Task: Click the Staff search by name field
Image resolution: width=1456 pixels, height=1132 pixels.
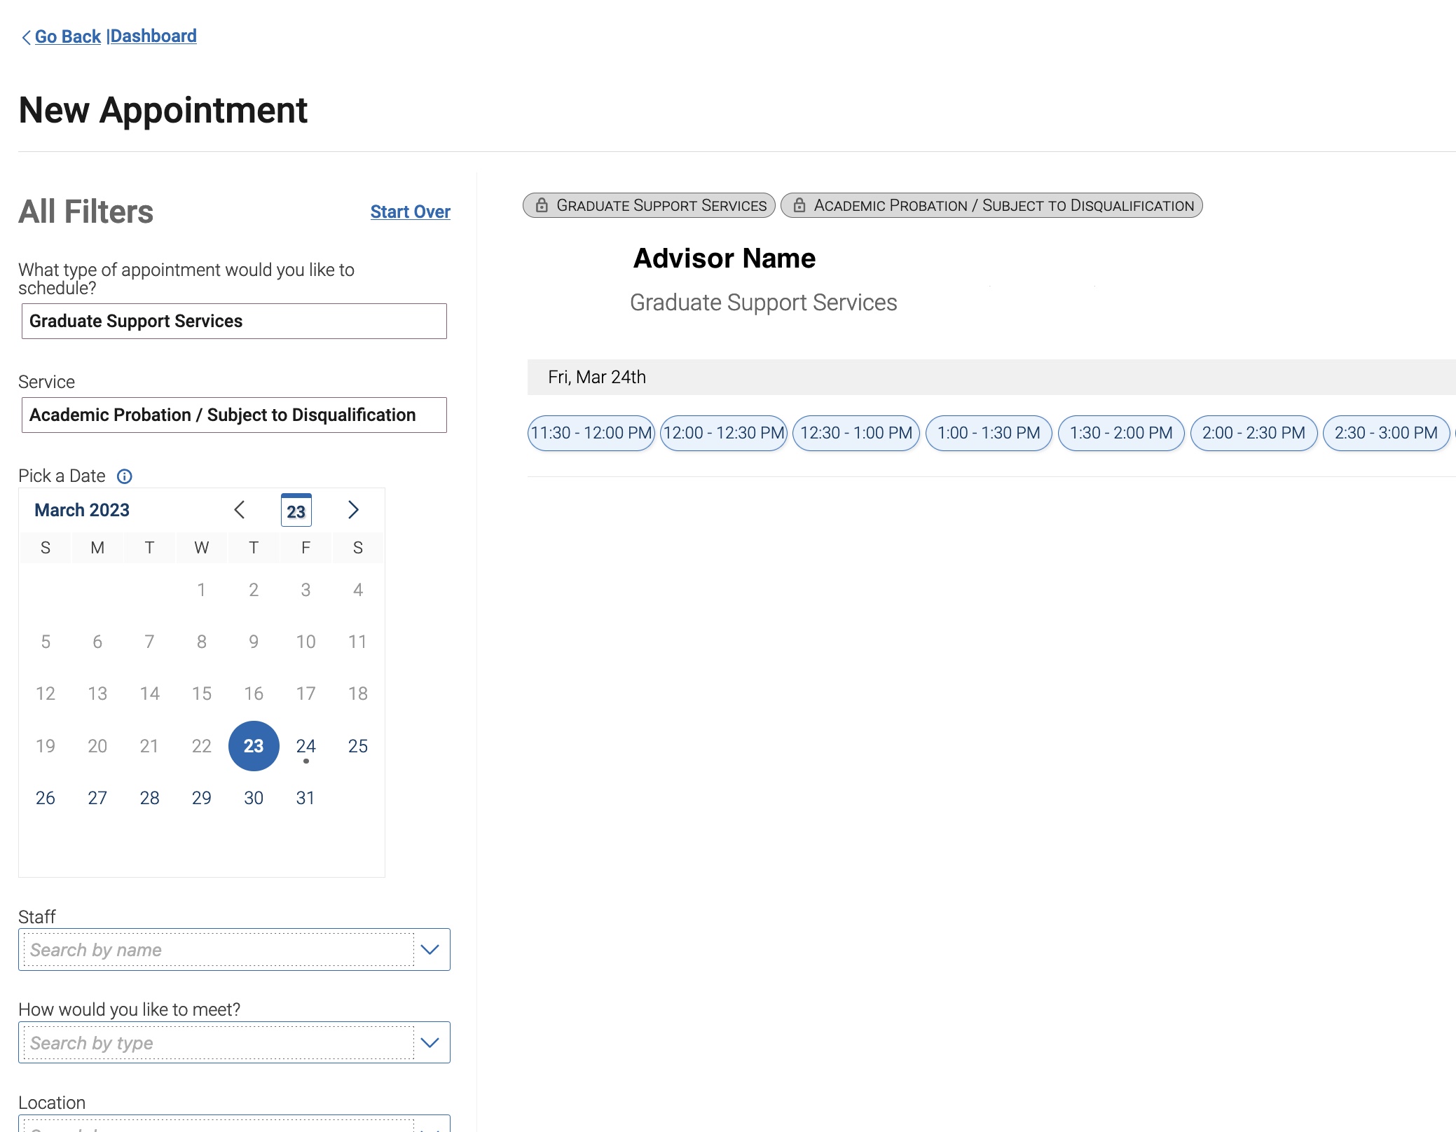Action: click(219, 950)
